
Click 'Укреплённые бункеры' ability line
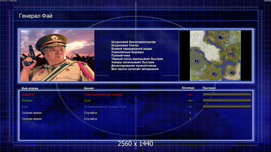[x=127, y=52]
